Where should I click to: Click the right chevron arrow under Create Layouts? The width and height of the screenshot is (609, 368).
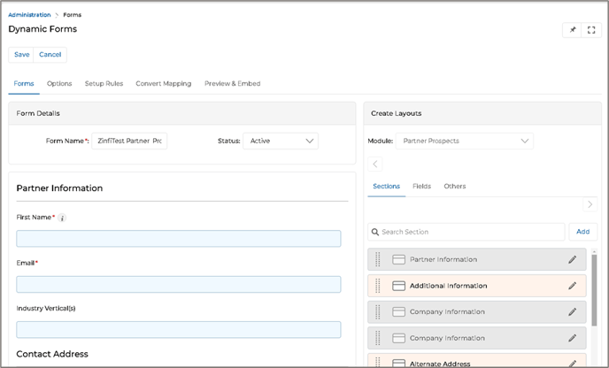tap(590, 204)
